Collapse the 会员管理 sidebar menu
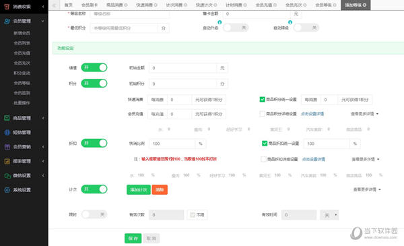The height and width of the screenshot is (246, 404). click(43, 21)
